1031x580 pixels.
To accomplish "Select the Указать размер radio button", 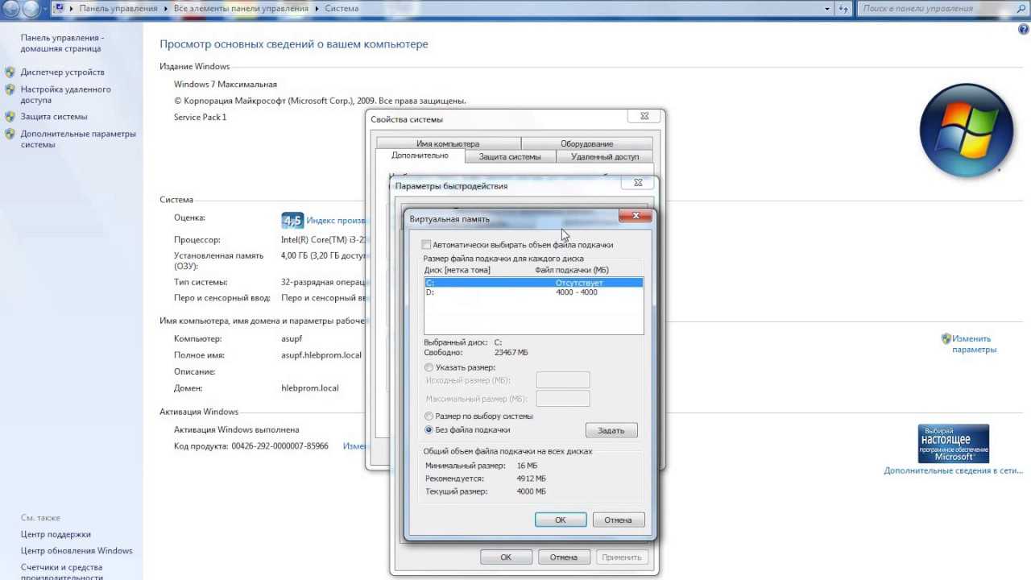I will tap(429, 367).
